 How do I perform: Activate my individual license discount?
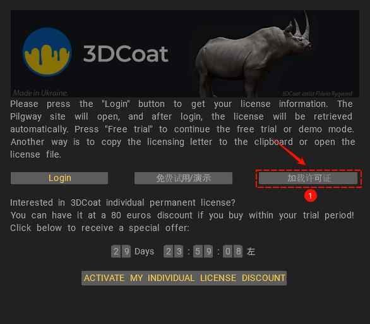coord(184,278)
